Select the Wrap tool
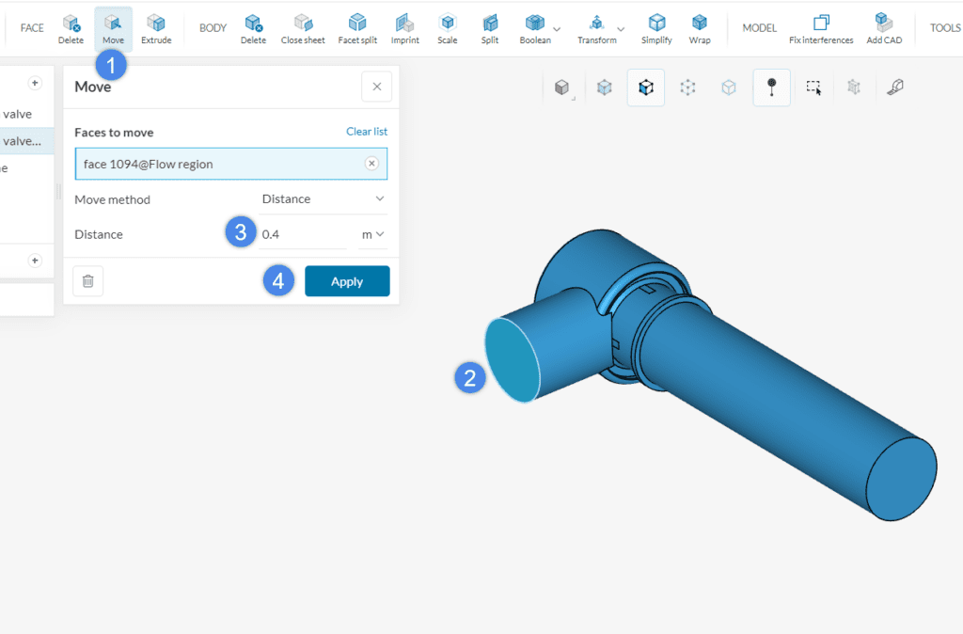This screenshot has height=634, width=963. [700, 27]
